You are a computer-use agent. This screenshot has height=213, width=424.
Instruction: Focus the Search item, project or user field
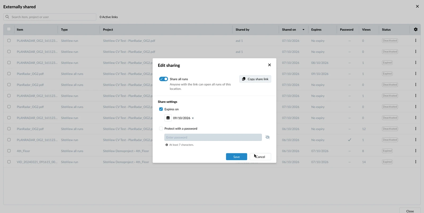pos(50,17)
